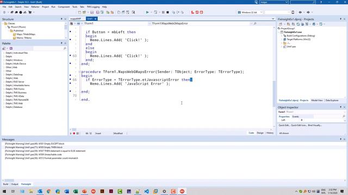The width and height of the screenshot is (348, 195).
Task: Open the desktop layout dropdown in the title bar
Action: [287, 2]
